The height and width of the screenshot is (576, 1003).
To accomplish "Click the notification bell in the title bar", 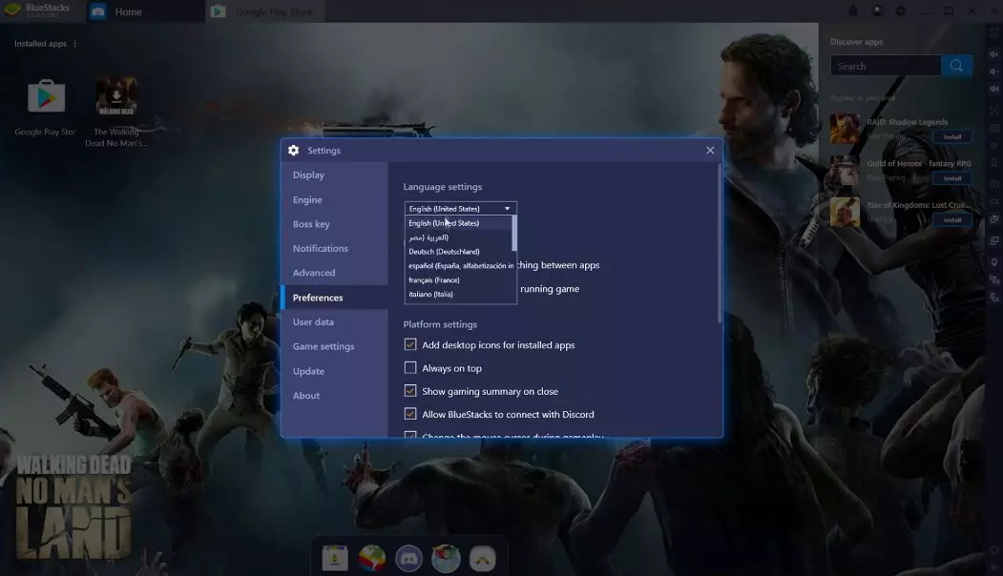I will tap(852, 11).
